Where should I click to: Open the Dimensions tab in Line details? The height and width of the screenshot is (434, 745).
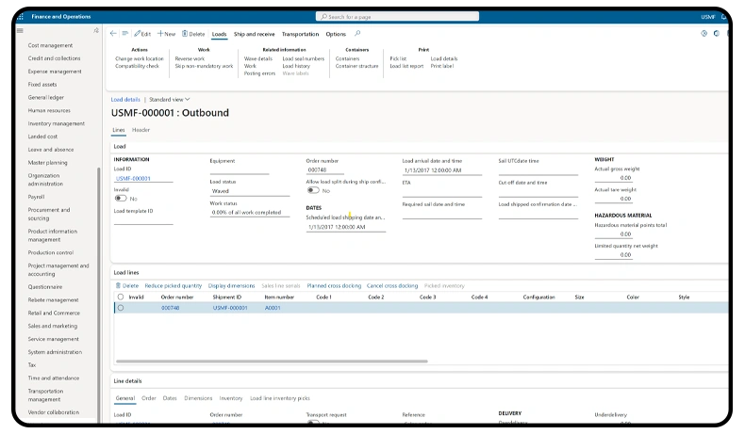pos(198,398)
